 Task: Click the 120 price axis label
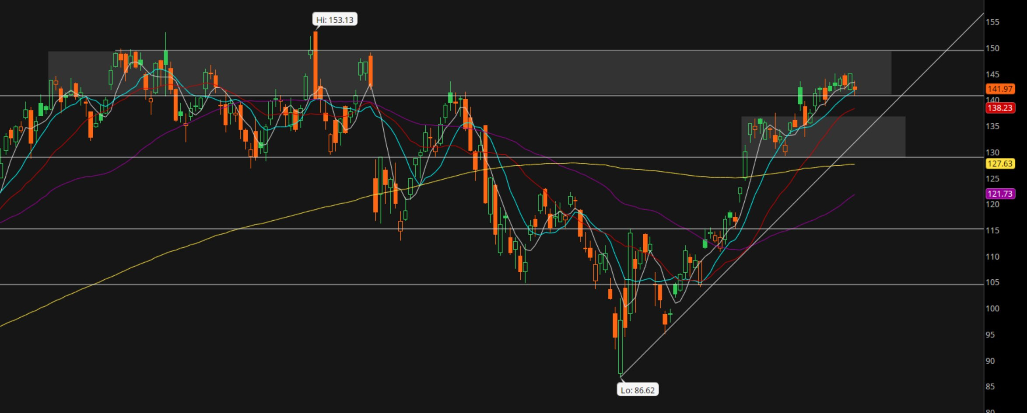[x=992, y=204]
